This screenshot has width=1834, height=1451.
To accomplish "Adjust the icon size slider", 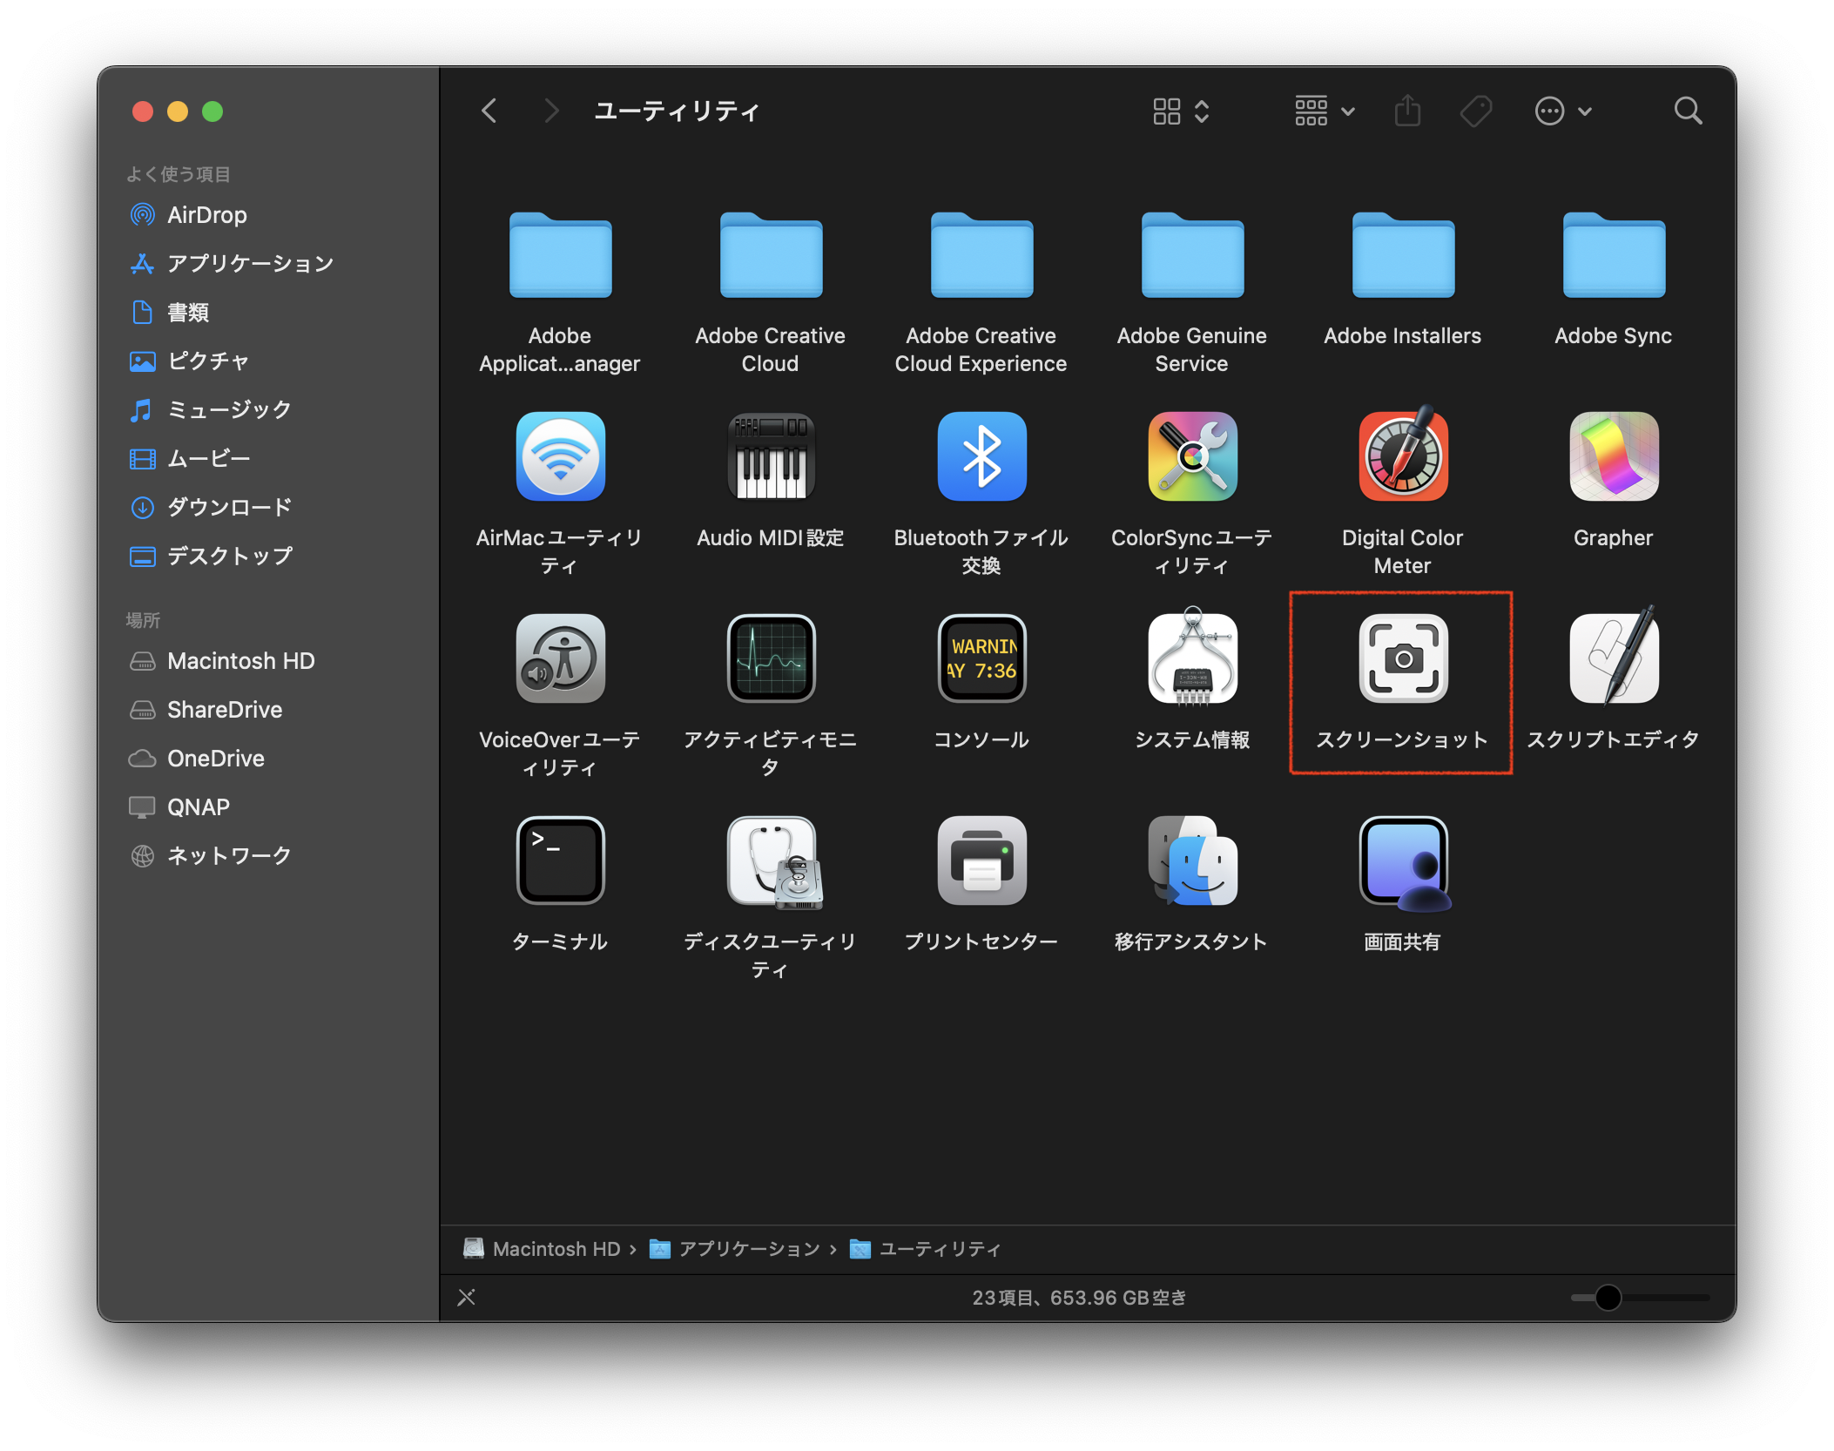I will (1608, 1297).
